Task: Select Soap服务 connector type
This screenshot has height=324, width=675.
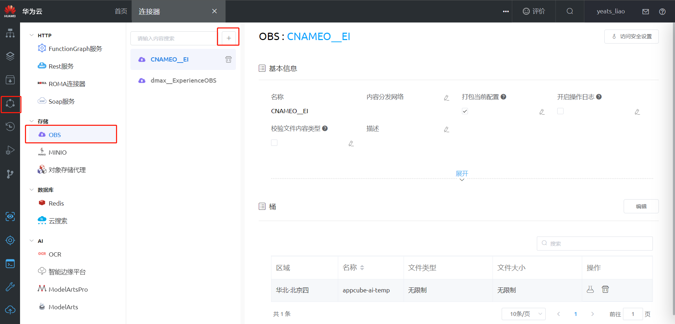Action: tap(56, 101)
